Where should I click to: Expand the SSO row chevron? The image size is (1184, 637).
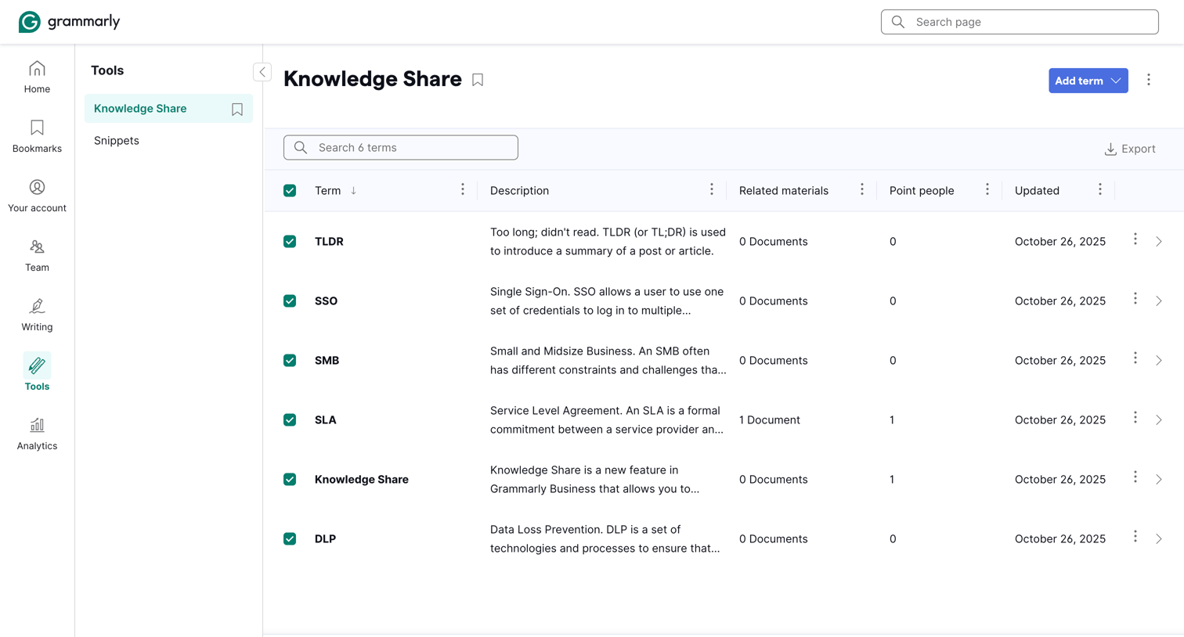(x=1159, y=301)
